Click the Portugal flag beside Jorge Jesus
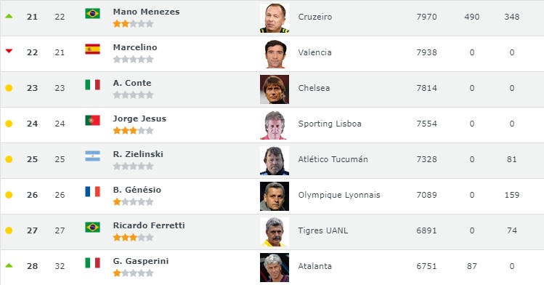The image size is (544, 285). click(93, 121)
